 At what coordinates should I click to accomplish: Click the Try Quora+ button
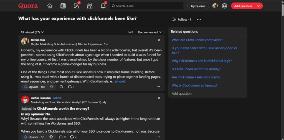point(198,6)
